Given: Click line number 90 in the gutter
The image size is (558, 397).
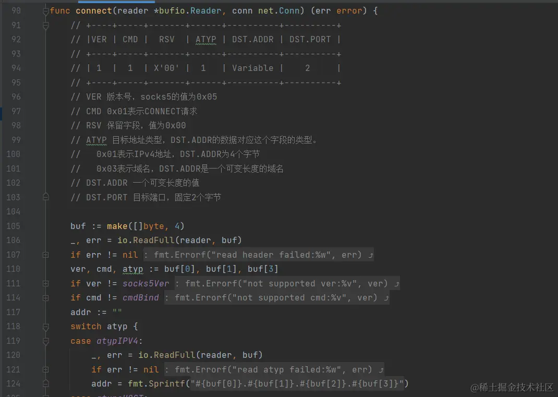Looking at the screenshot, I should coord(16,10).
